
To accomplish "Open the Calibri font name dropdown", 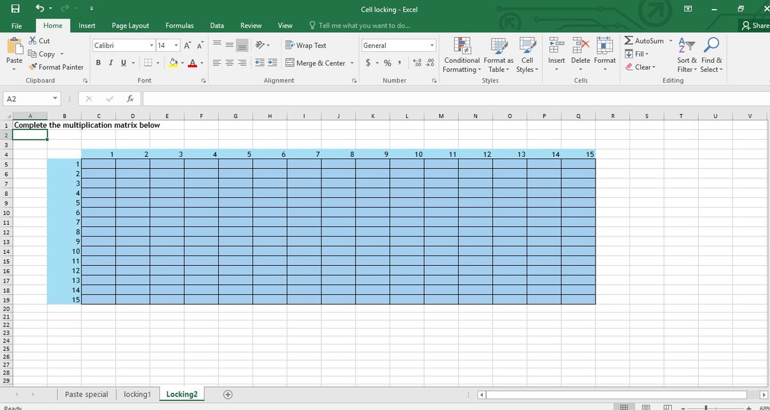I will pos(151,45).
